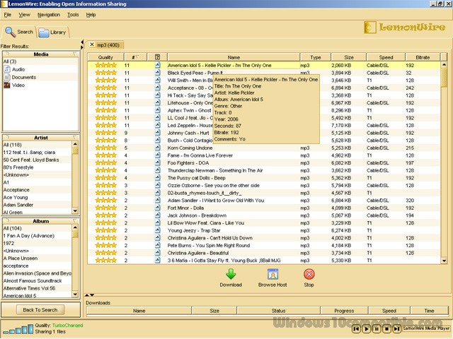Sort results by Bitrate column header
Image resolution: width=453 pixels, height=339 pixels.
(x=423, y=57)
